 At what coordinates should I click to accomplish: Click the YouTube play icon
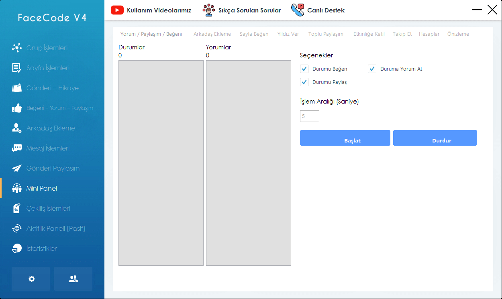pos(117,10)
